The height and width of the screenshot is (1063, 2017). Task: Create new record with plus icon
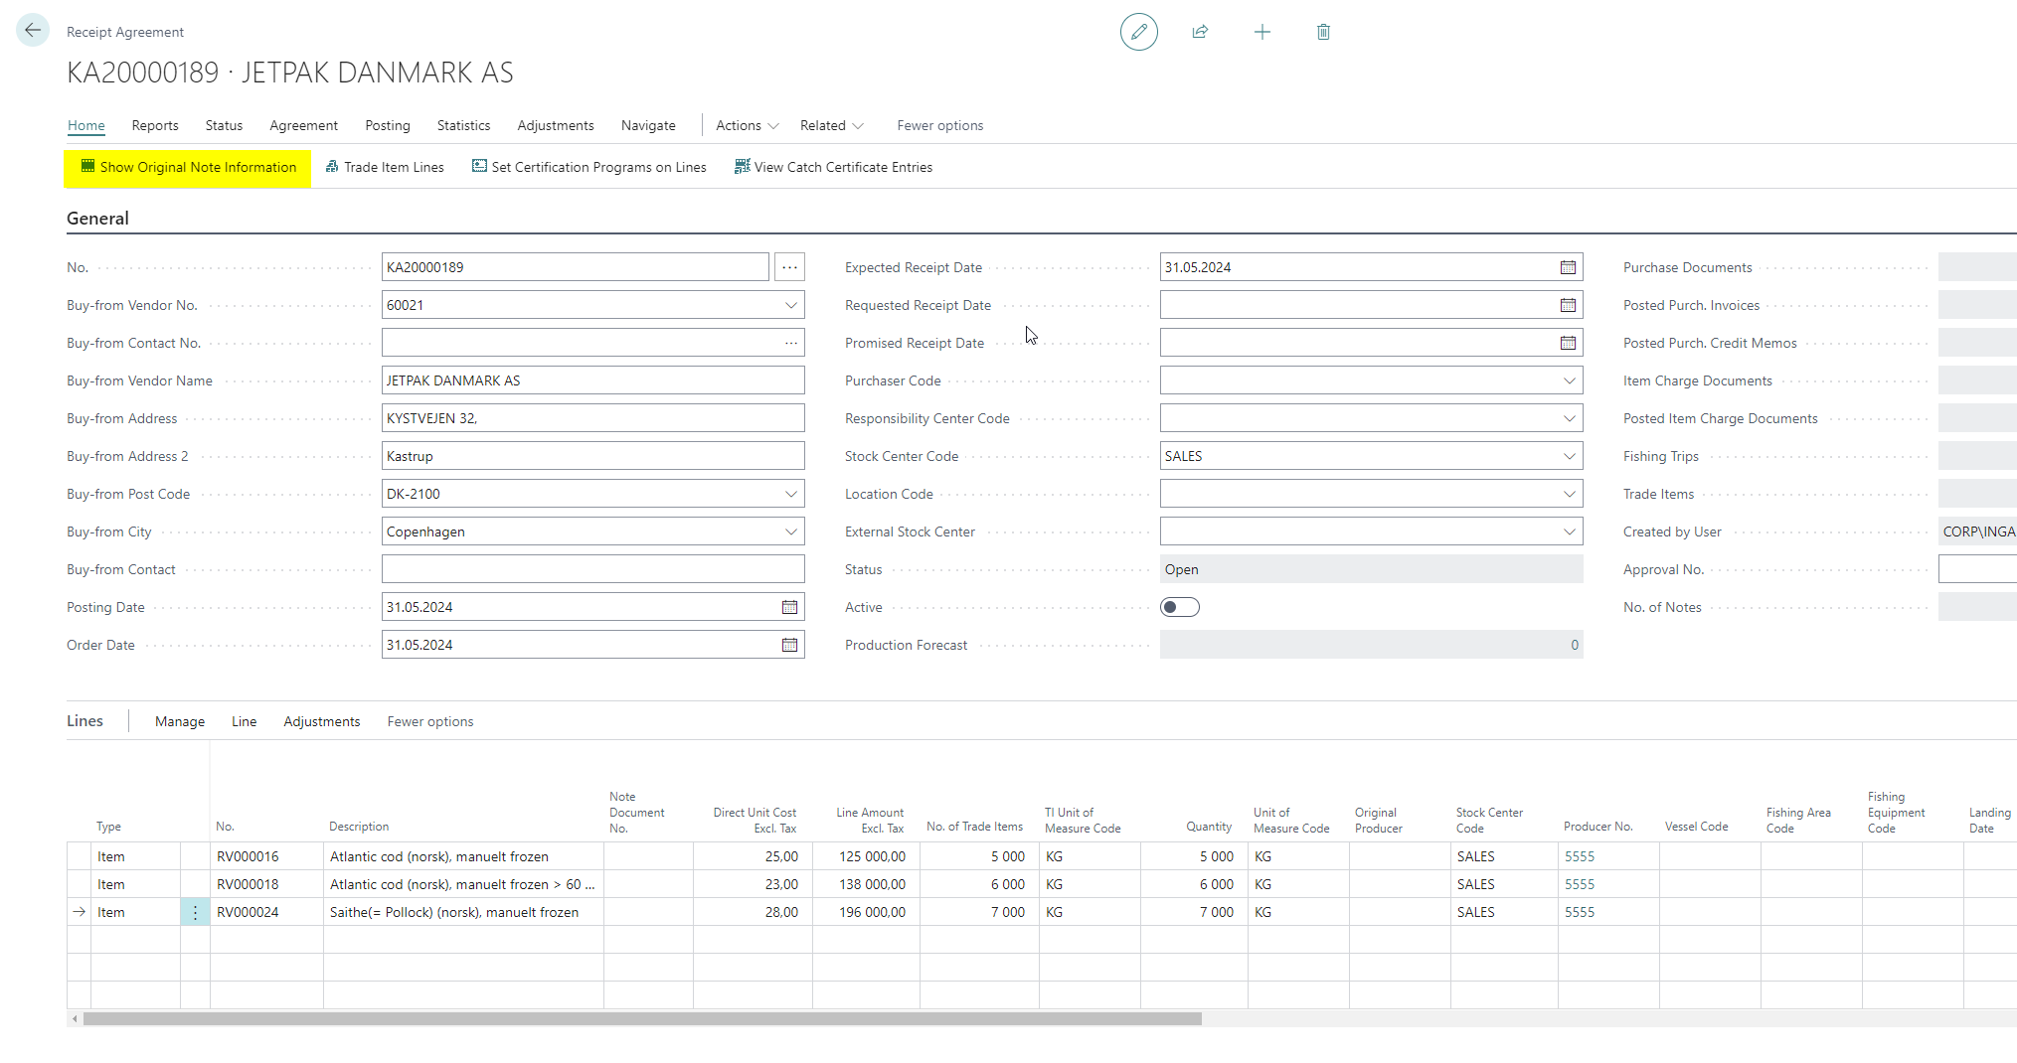pyautogui.click(x=1261, y=32)
